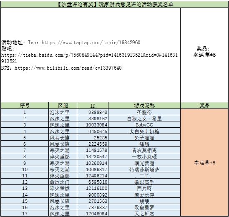This screenshot has width=229, height=217.
Task: Select nickname cell 兔子喵喵
Action: pyautogui.click(x=144, y=138)
